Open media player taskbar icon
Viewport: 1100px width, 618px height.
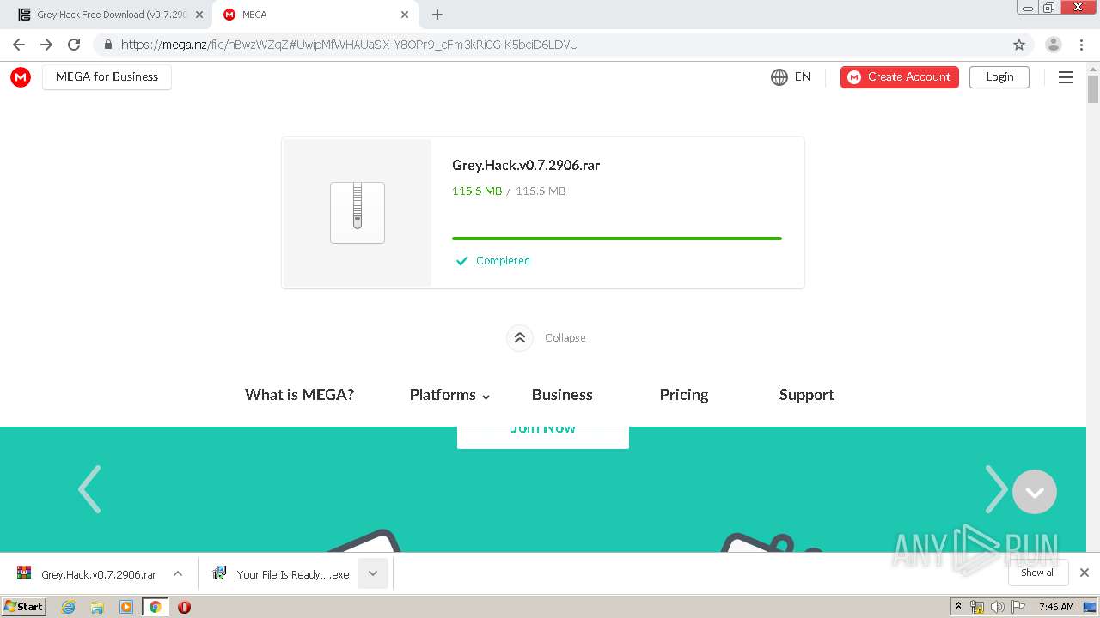tap(126, 607)
